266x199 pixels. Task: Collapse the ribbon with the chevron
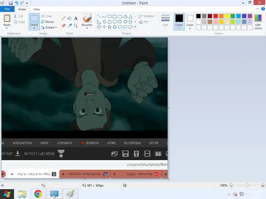tap(257, 9)
